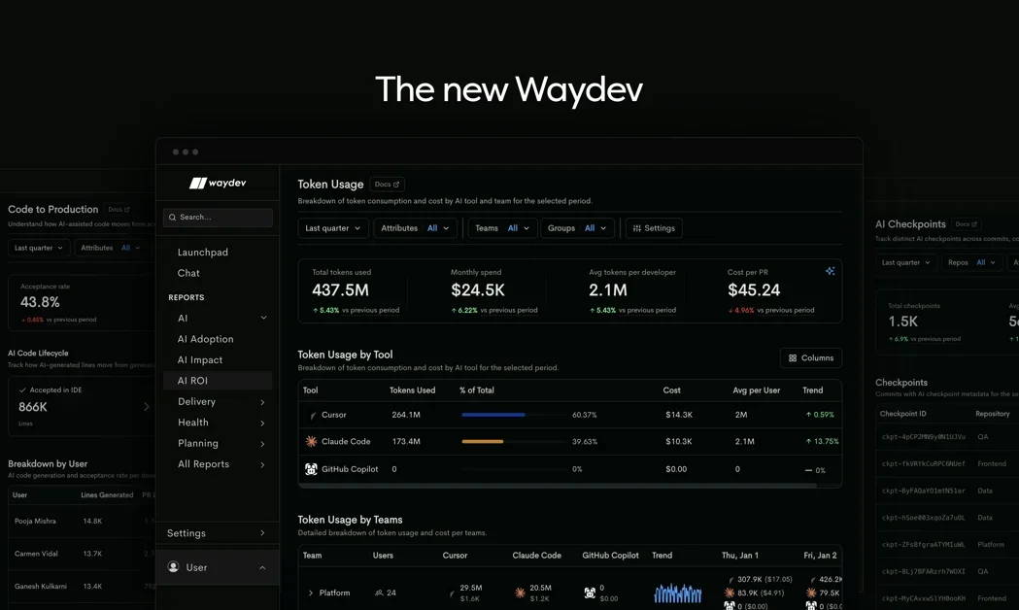Click the Docs badge in AI Checkpoints panel
The height and width of the screenshot is (610, 1019).
point(966,224)
